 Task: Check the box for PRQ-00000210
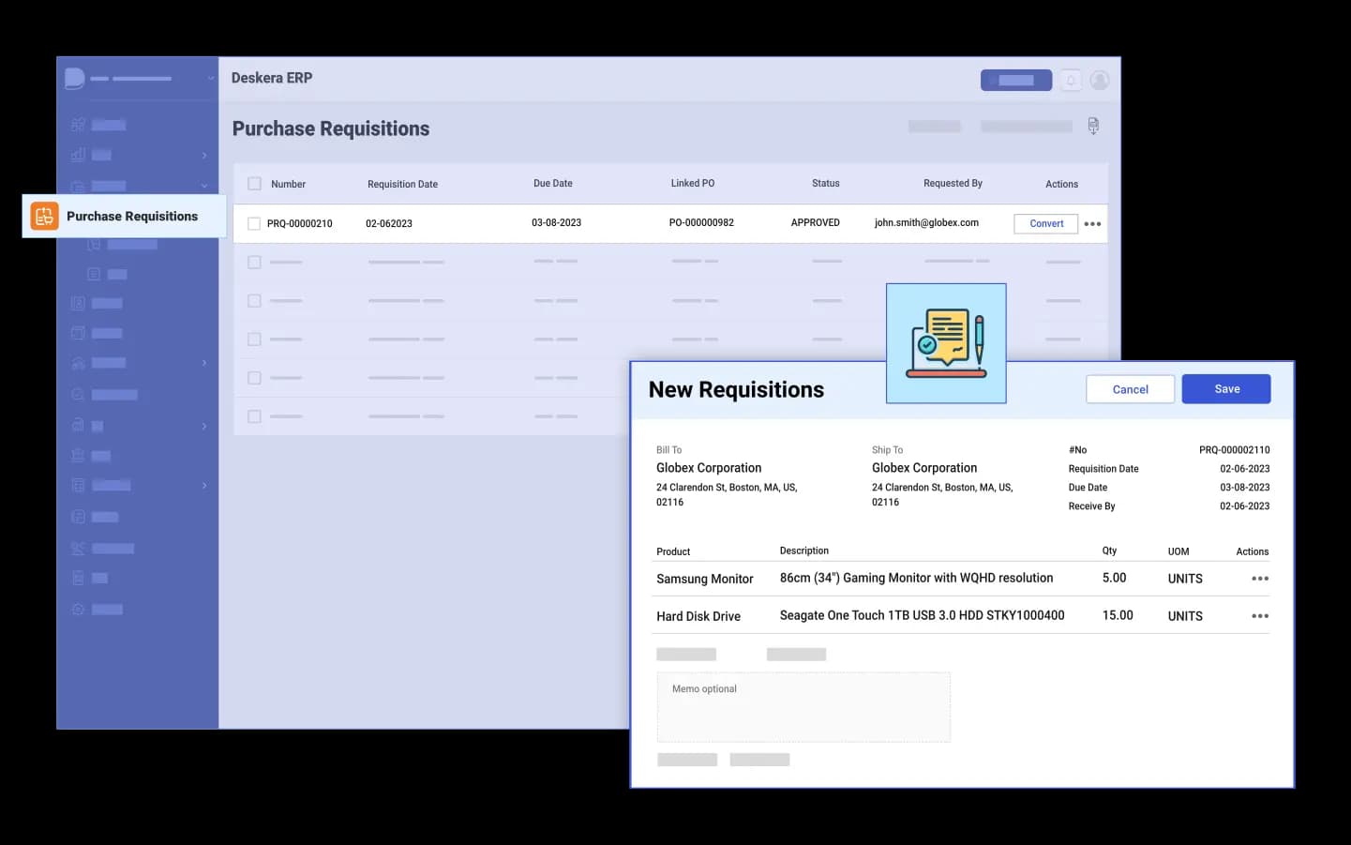tap(254, 224)
